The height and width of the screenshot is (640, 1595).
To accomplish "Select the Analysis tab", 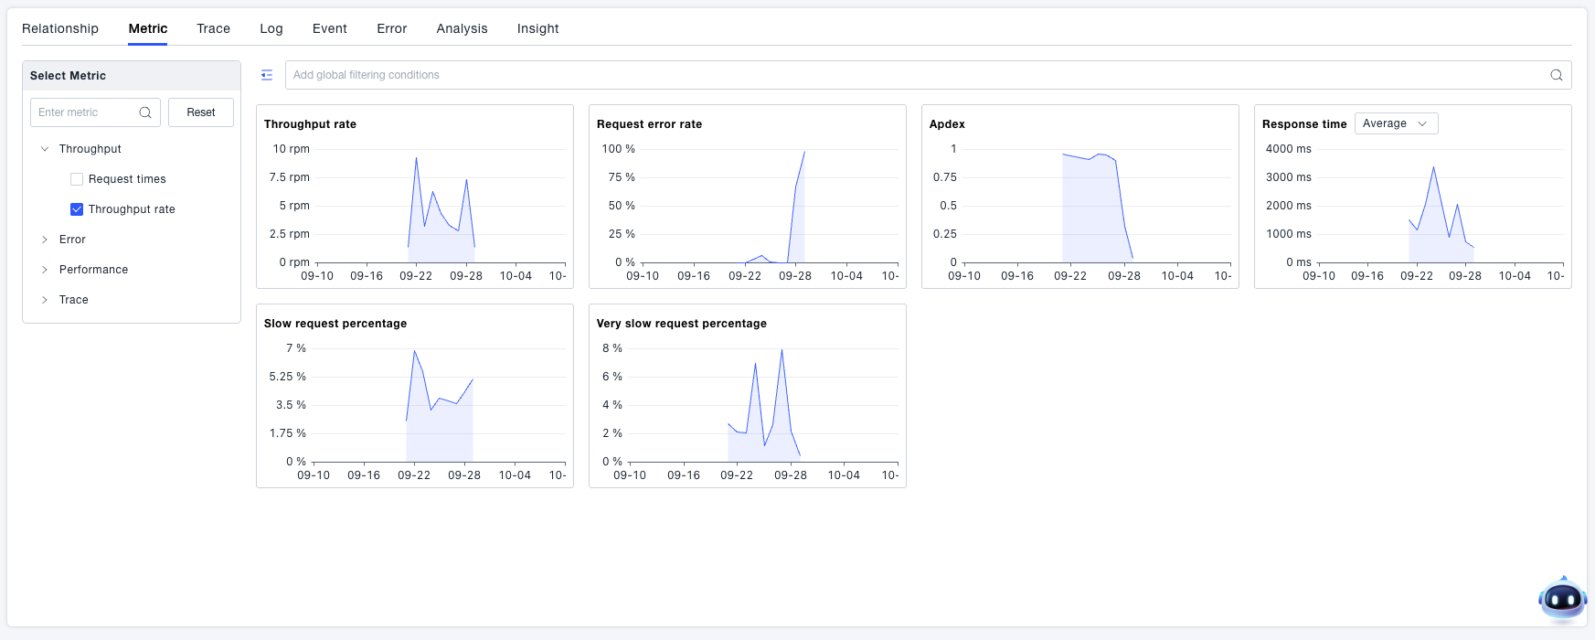I will (462, 28).
